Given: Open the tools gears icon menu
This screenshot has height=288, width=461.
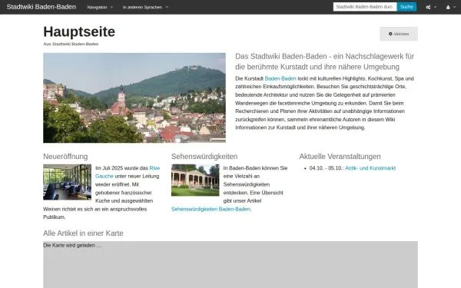Looking at the screenshot, I should (x=431, y=7).
